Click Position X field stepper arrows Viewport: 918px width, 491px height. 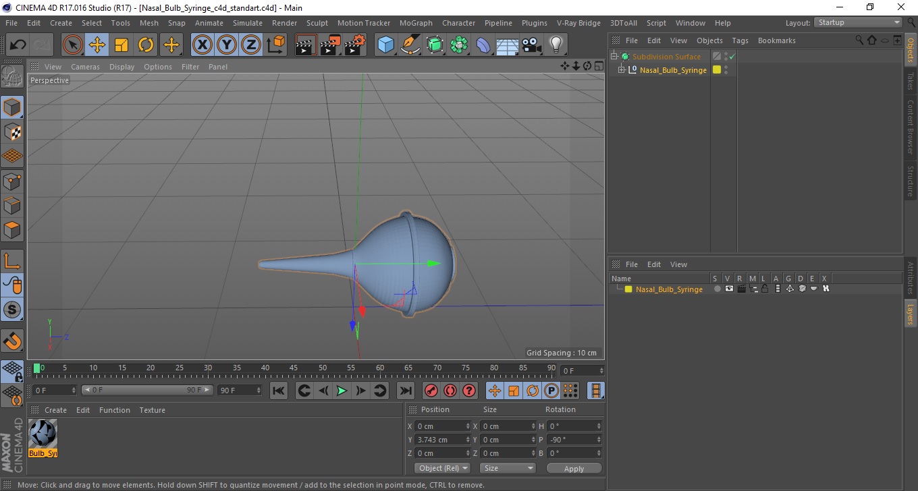468,426
